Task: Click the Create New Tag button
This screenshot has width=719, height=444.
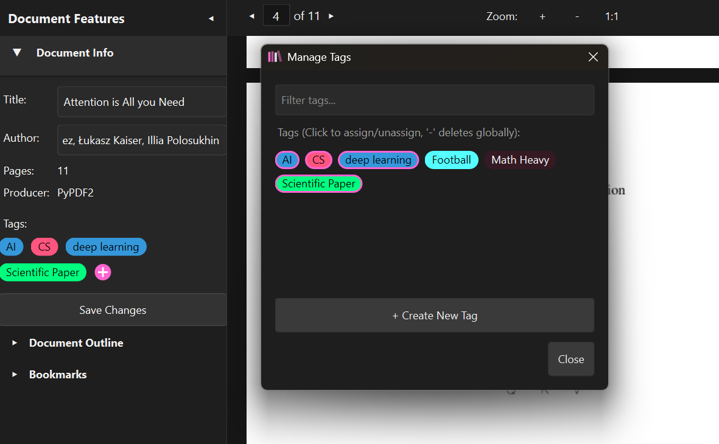Action: click(x=434, y=316)
